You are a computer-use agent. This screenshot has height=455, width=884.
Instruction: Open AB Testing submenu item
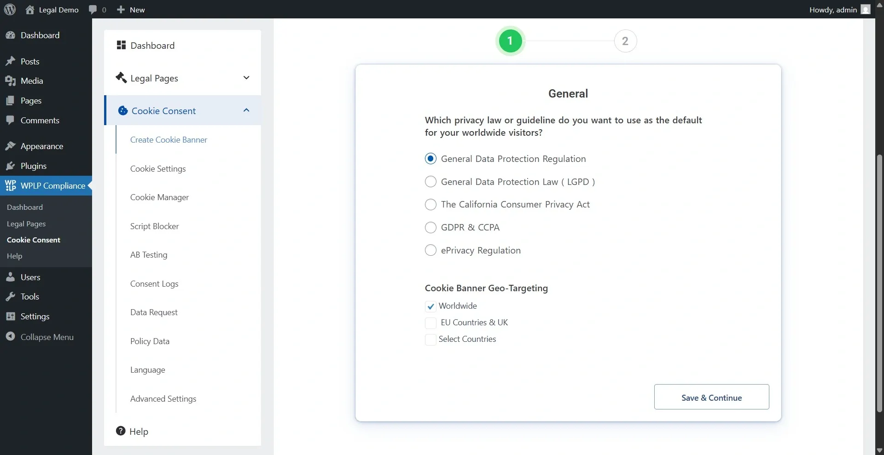(x=149, y=254)
